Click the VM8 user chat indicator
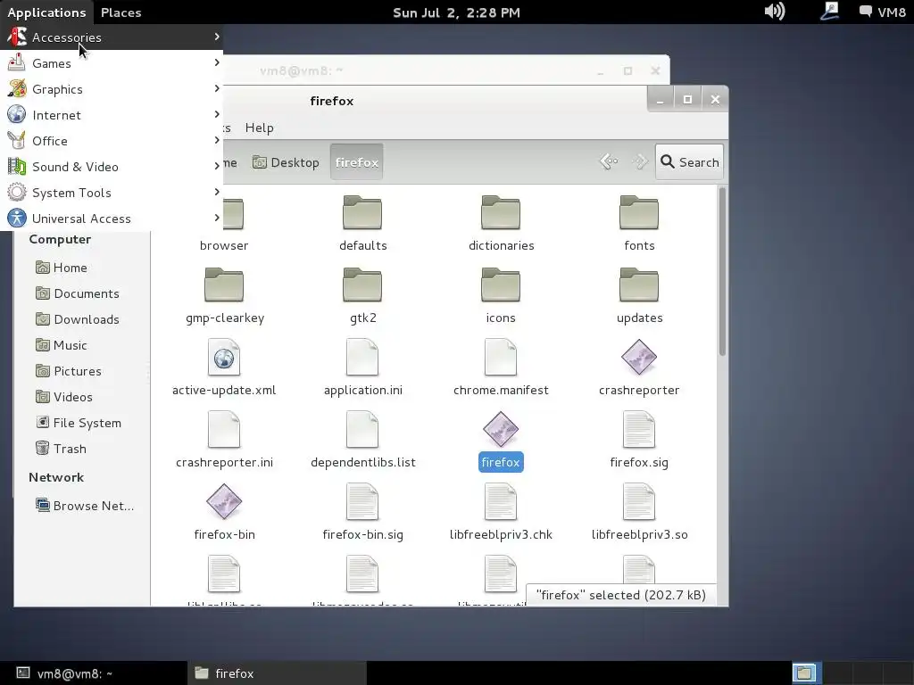The image size is (914, 685). (x=882, y=12)
